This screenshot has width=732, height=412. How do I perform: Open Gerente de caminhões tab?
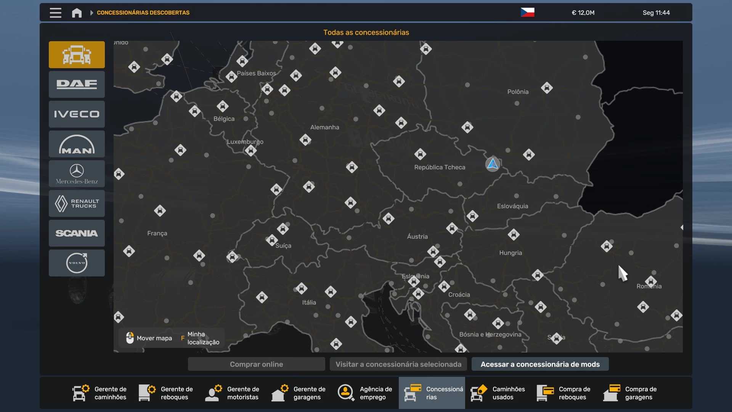[x=100, y=393]
